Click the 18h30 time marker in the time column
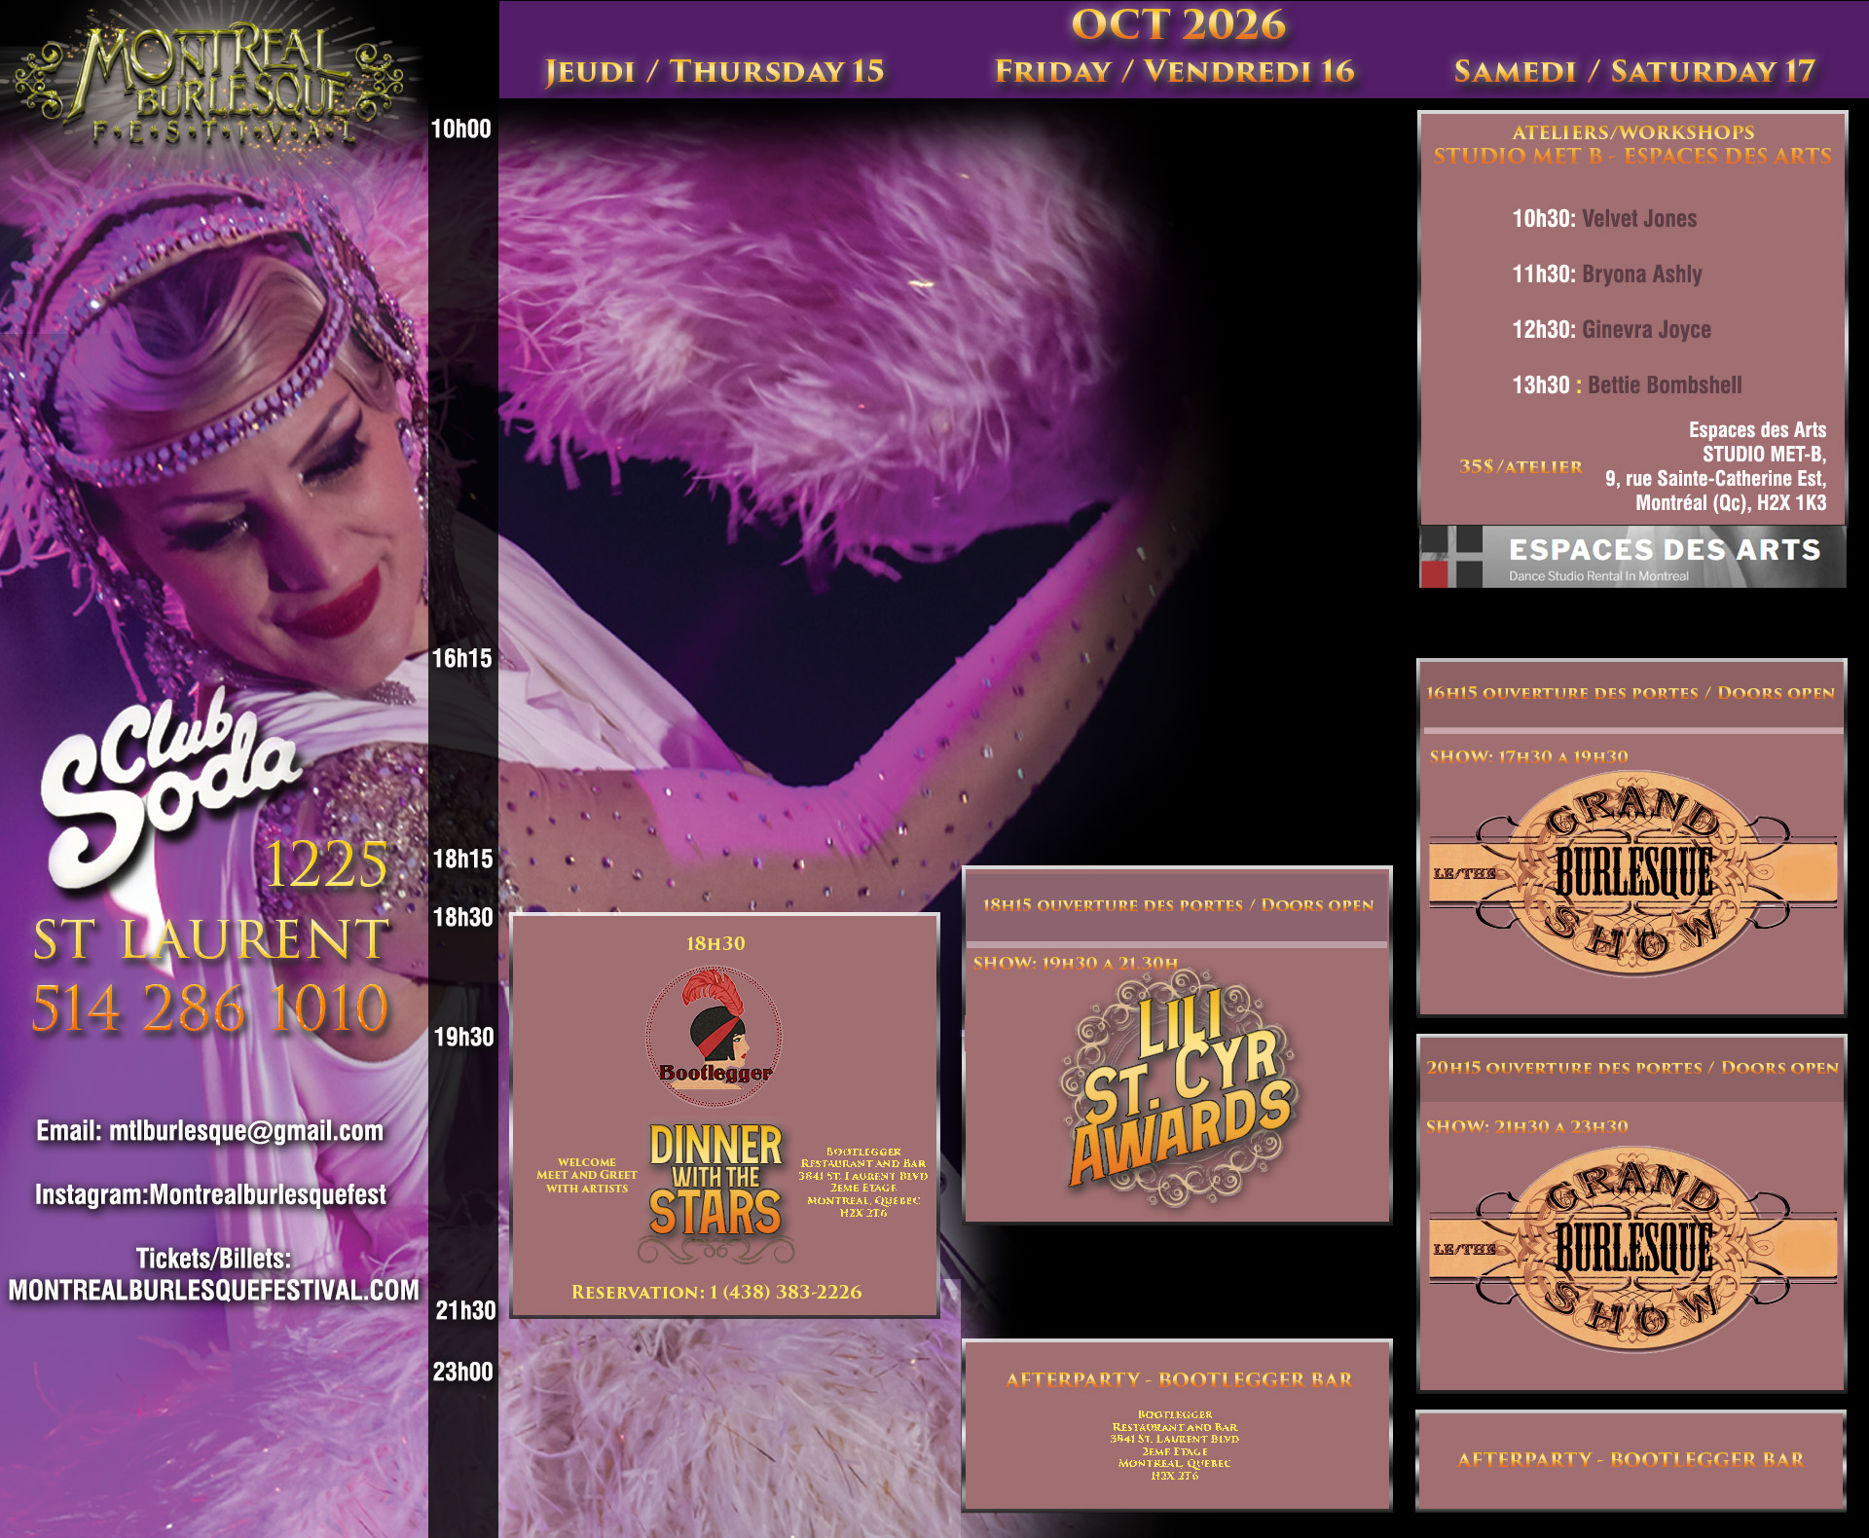1869x1538 pixels. [463, 918]
